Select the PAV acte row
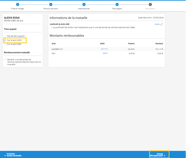Screen dimensions: 186x158 click(54, 53)
